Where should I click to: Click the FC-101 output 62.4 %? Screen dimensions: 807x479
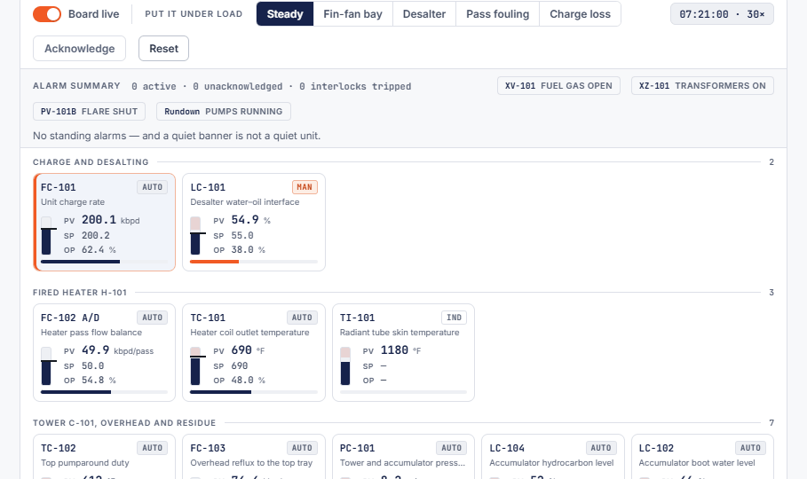click(99, 250)
